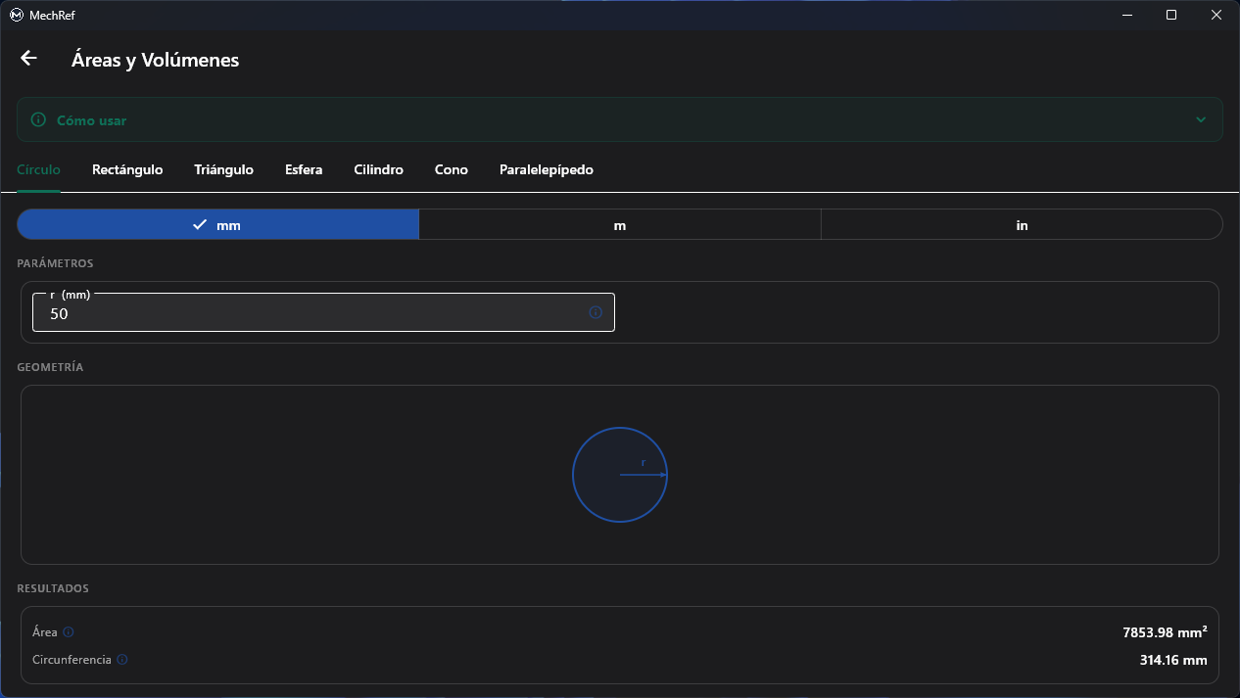Click the PARÁMETROS section heading

pyautogui.click(x=56, y=263)
